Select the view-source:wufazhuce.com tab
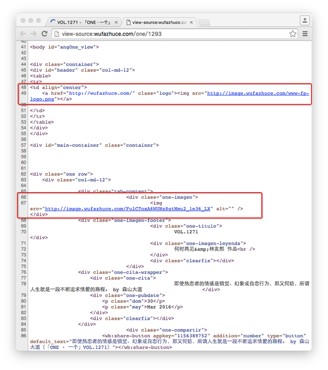328x370 pixels. (156, 22)
